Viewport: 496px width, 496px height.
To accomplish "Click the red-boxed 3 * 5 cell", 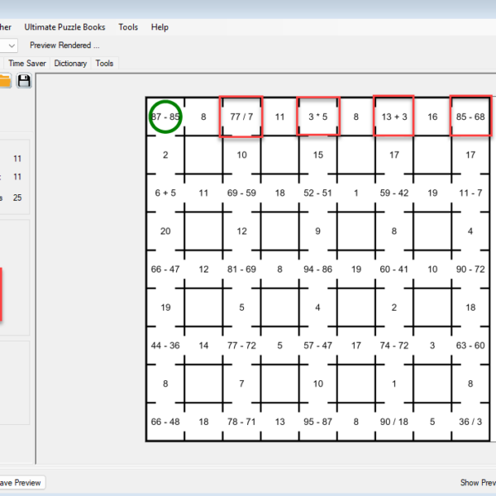I will point(318,117).
